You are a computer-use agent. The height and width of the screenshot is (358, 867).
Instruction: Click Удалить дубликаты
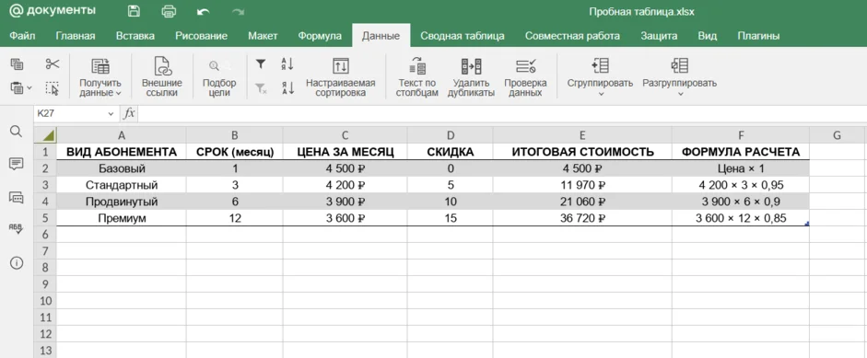(x=471, y=77)
